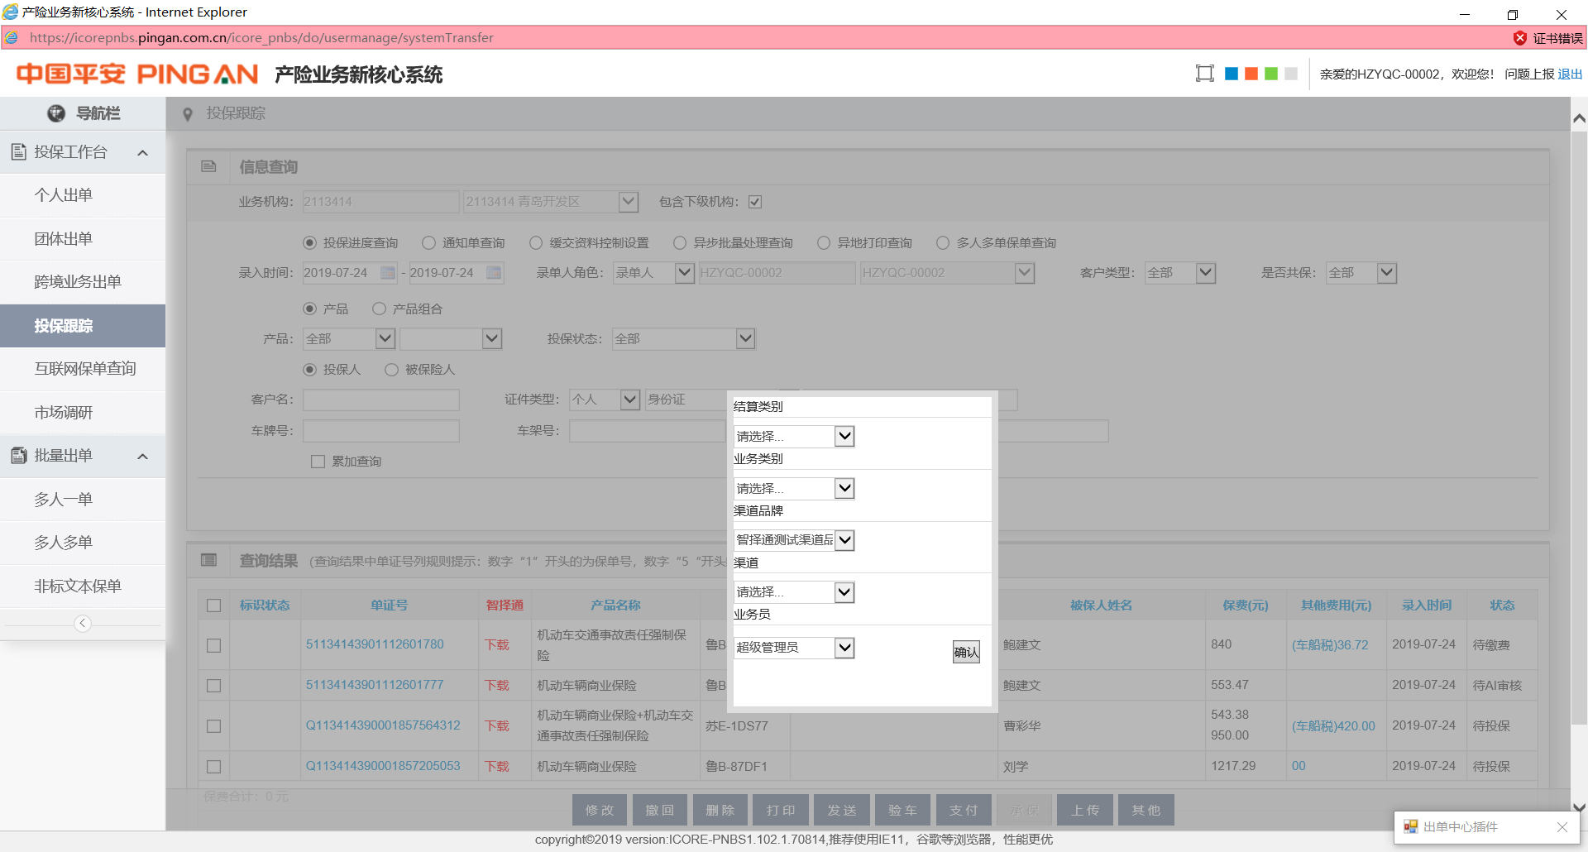Click the fullscreen frame icon in header
Screen dimensions: 1588x852
pyautogui.click(x=1204, y=74)
